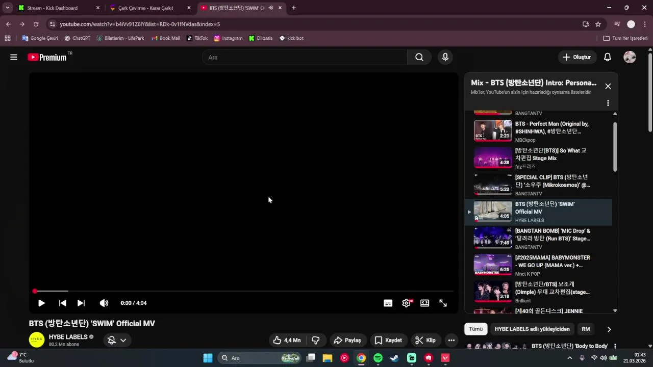653x367 pixels.
Task: Toggle theater mode
Action: pyautogui.click(x=424, y=303)
